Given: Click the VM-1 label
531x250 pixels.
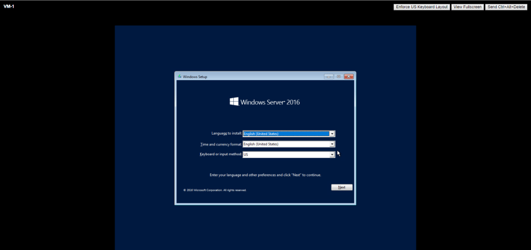Looking at the screenshot, I should pyautogui.click(x=9, y=6).
